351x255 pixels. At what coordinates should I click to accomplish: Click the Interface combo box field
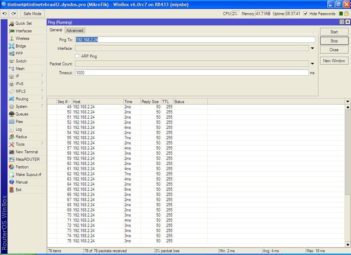(x=192, y=48)
